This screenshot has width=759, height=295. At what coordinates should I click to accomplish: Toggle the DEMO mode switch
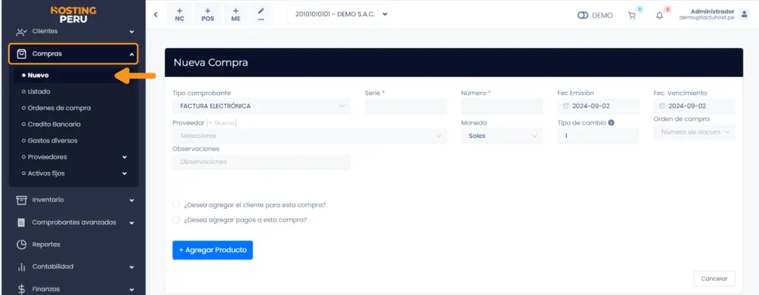(x=583, y=16)
